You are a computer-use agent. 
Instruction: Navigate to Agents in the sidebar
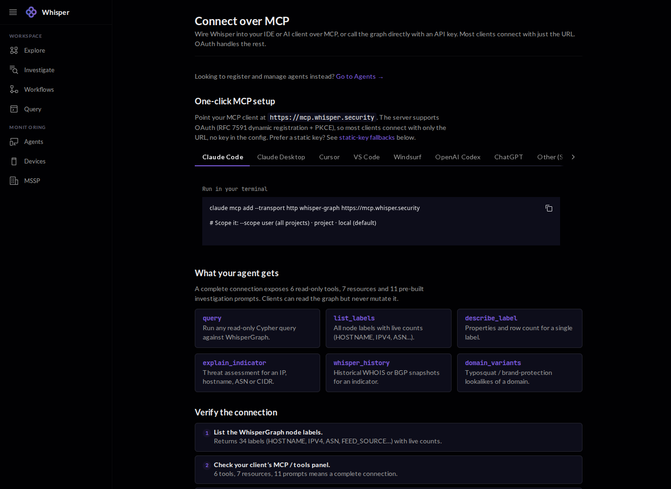click(x=56, y=142)
